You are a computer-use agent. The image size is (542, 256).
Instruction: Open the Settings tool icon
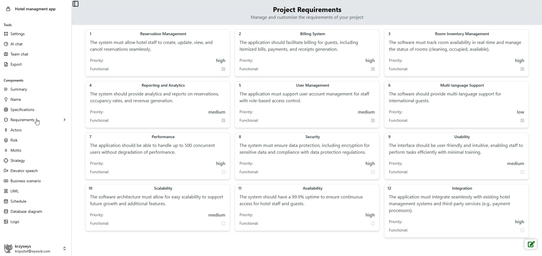pos(6,34)
